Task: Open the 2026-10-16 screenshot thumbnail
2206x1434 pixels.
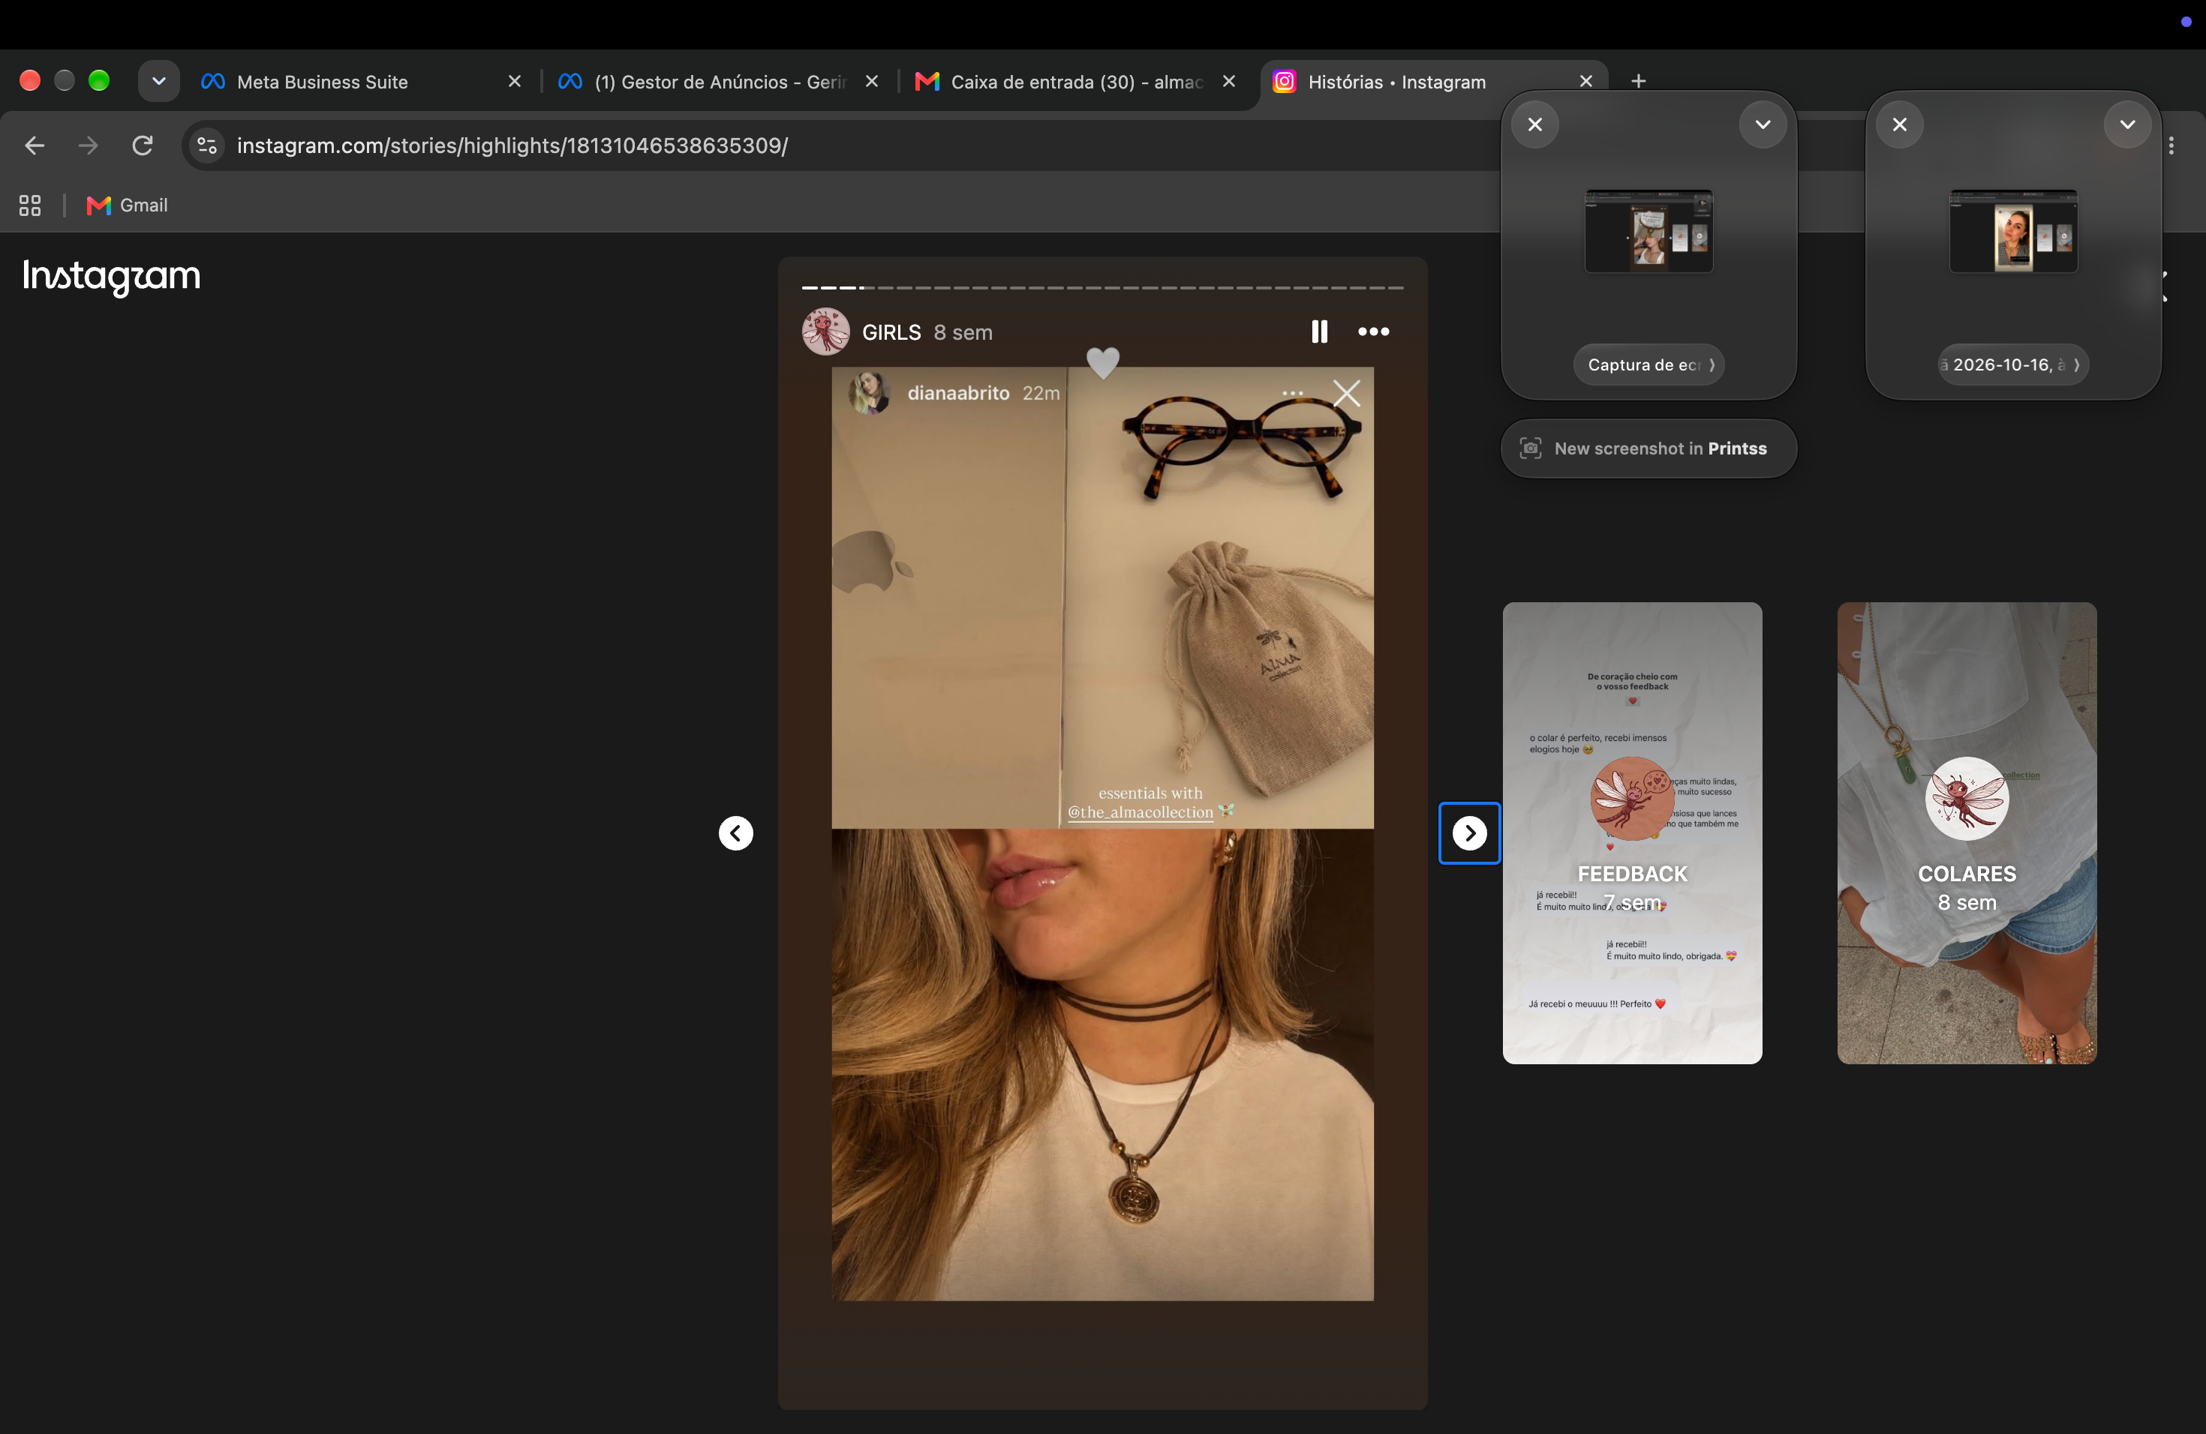Action: pos(2013,232)
